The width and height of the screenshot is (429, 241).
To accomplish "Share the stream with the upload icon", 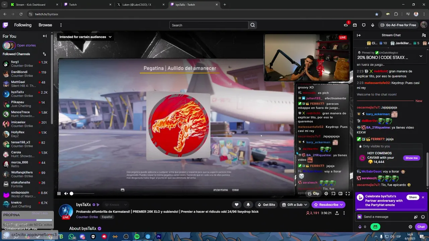I will click(337, 213).
